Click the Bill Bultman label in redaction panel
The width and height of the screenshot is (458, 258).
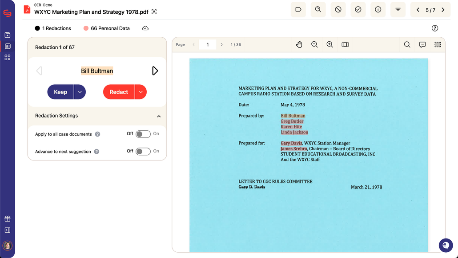(x=97, y=71)
